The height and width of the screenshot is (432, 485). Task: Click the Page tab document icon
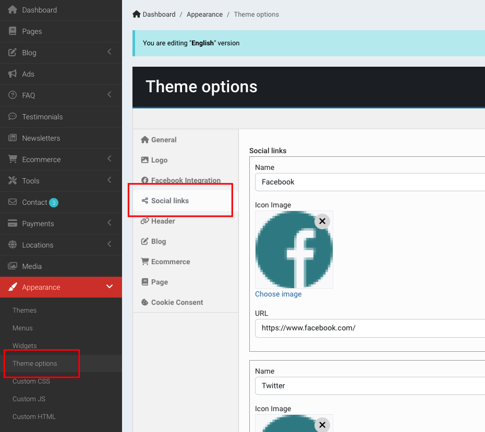point(145,282)
